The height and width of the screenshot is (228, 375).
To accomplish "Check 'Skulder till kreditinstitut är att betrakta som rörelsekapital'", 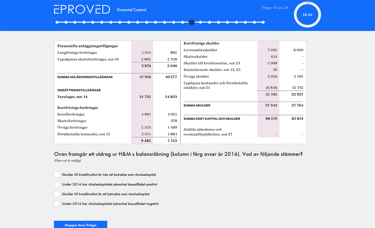I will click(57, 194).
